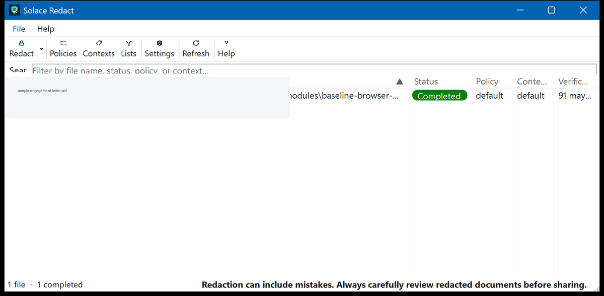Viewport: 604px width, 296px height.
Task: Click the Redact lock icon
Action: [x=22, y=44]
